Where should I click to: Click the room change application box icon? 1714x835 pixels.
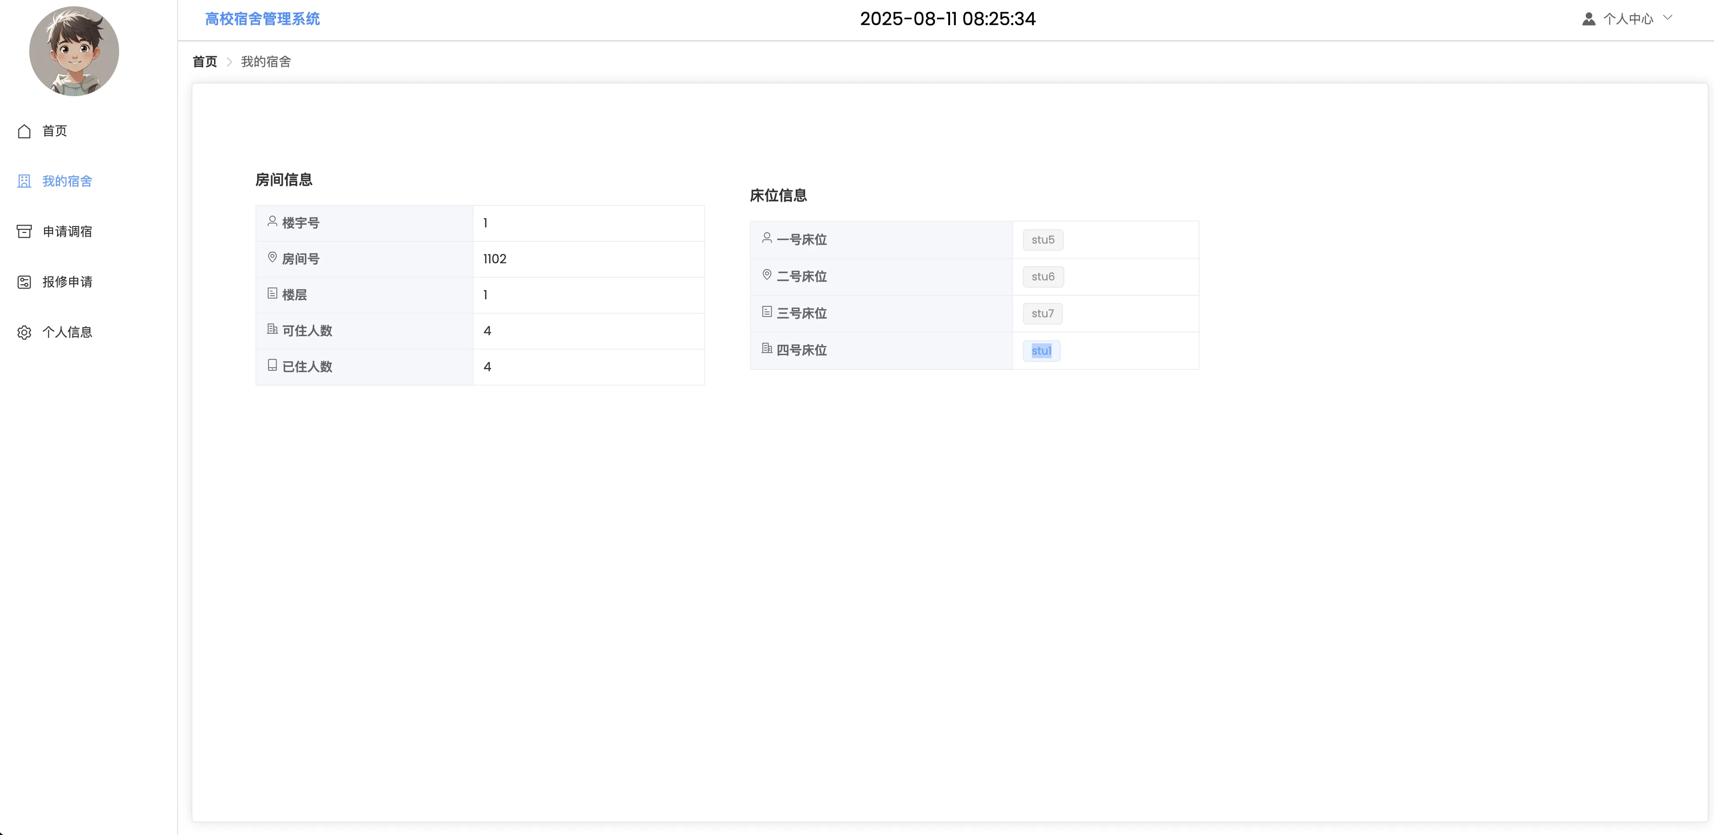coord(24,231)
